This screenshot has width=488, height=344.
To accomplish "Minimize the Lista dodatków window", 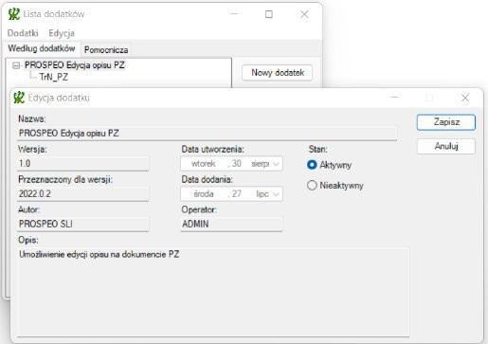I will 233,14.
